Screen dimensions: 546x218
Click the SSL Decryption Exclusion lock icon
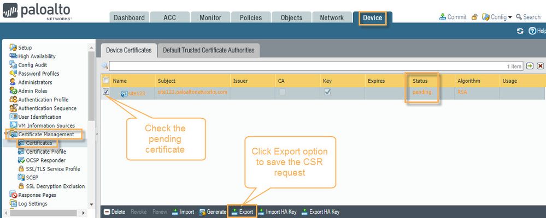click(21, 186)
